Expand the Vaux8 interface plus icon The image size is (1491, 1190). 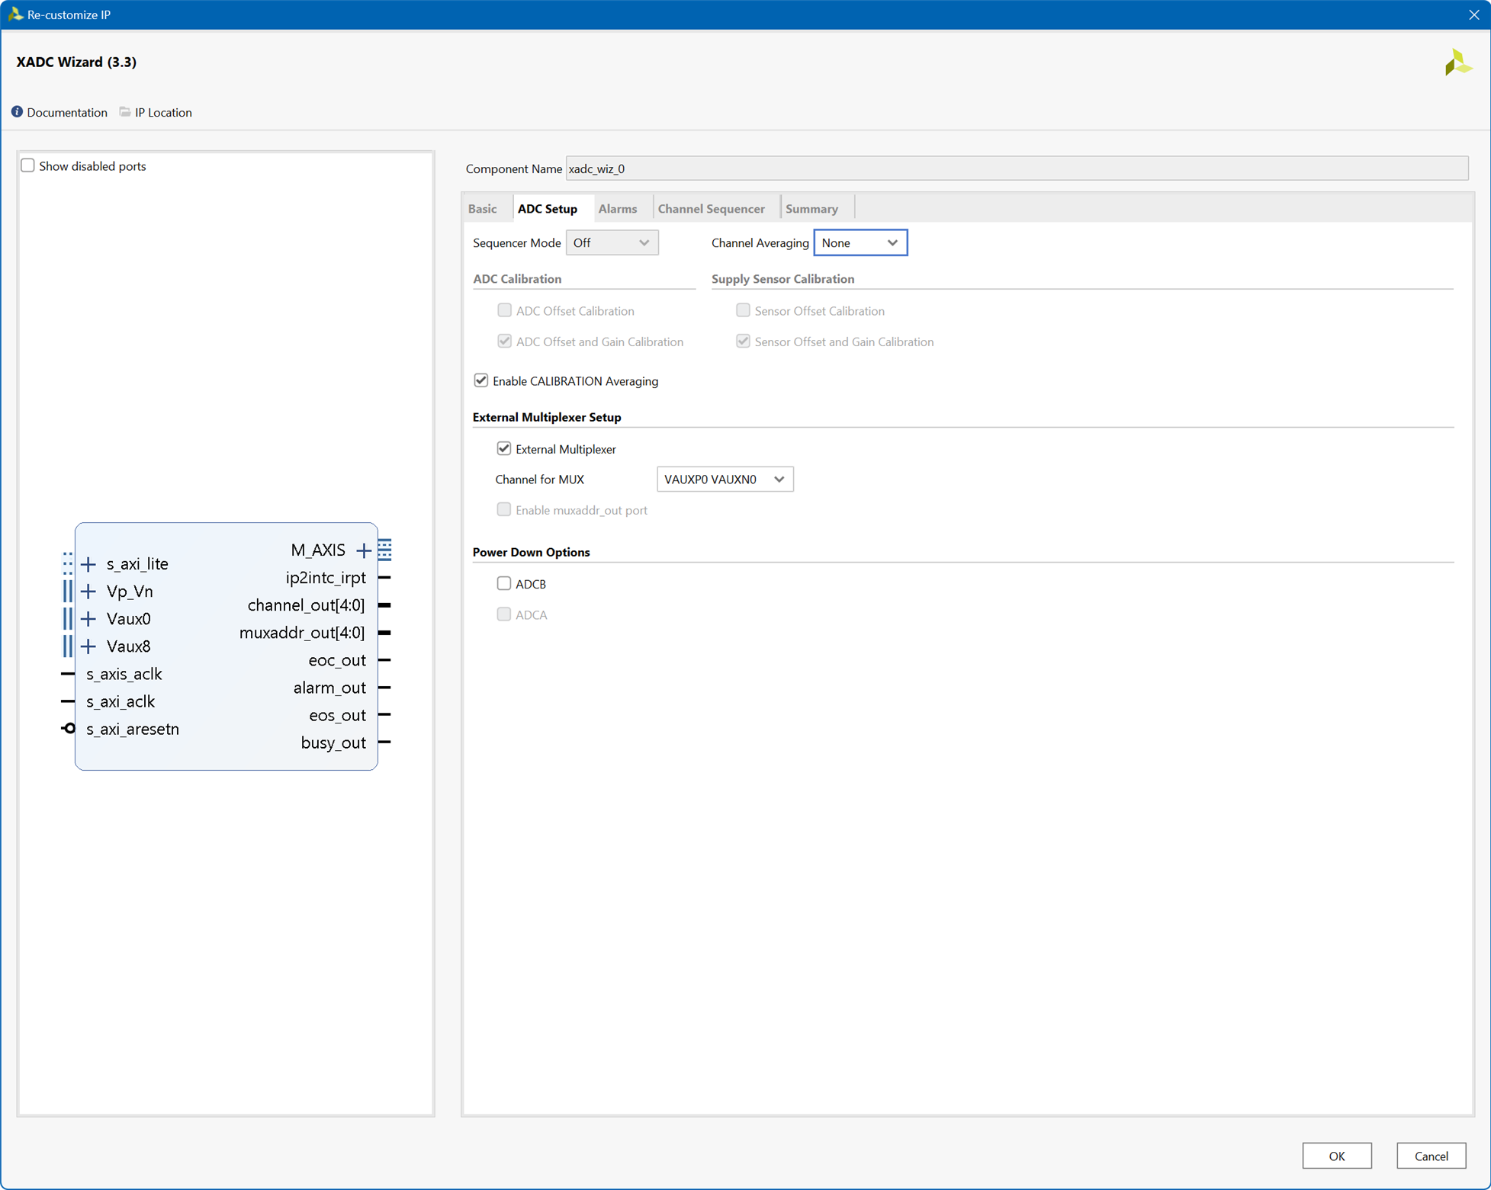point(88,646)
